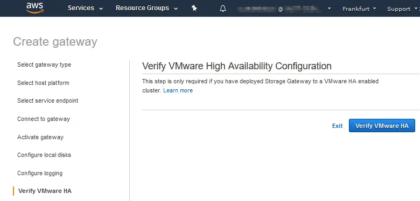
Task: Go to Select gateway type step
Action: pos(44,64)
